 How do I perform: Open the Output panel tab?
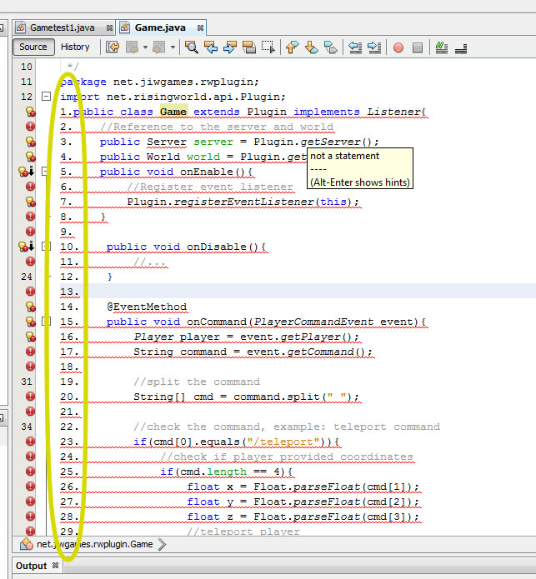[x=32, y=566]
